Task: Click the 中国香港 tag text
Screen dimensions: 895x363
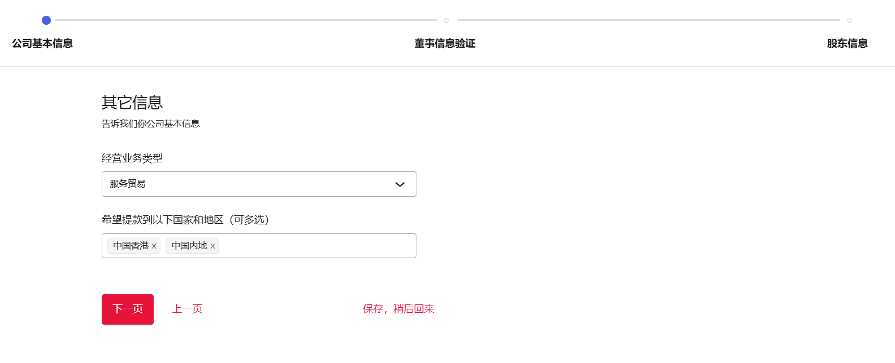Action: (x=131, y=246)
